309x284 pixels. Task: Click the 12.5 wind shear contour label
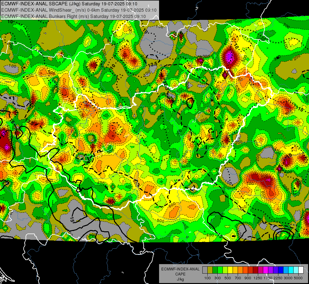153,64
